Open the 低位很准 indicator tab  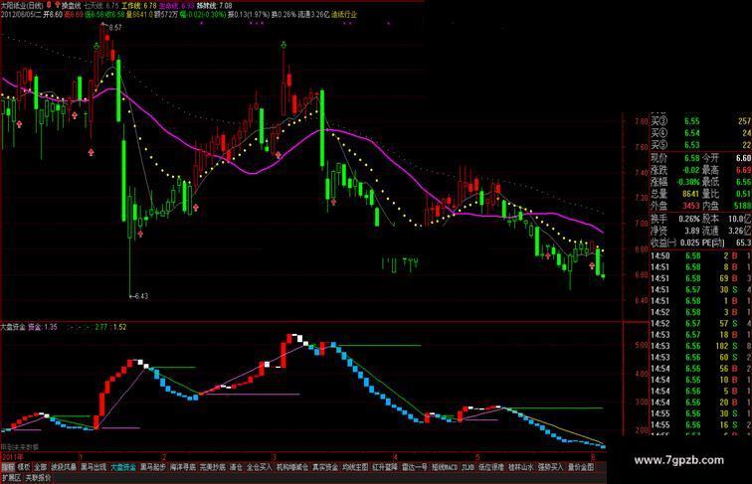491,467
